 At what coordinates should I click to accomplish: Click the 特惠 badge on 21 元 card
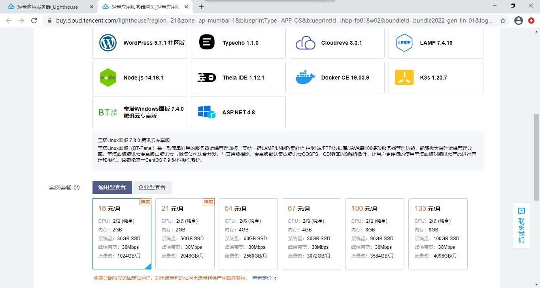point(209,202)
